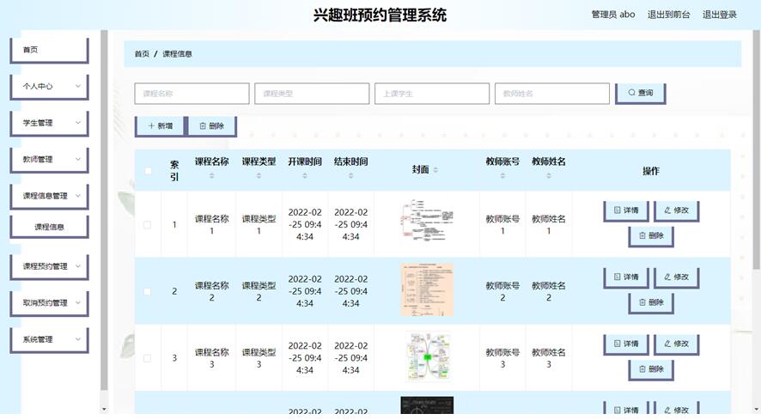
Task: Open 详情 for 课程名称 1
Action: pos(626,210)
